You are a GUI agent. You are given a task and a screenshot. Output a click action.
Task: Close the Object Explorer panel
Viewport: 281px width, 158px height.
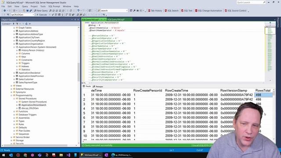78,19
